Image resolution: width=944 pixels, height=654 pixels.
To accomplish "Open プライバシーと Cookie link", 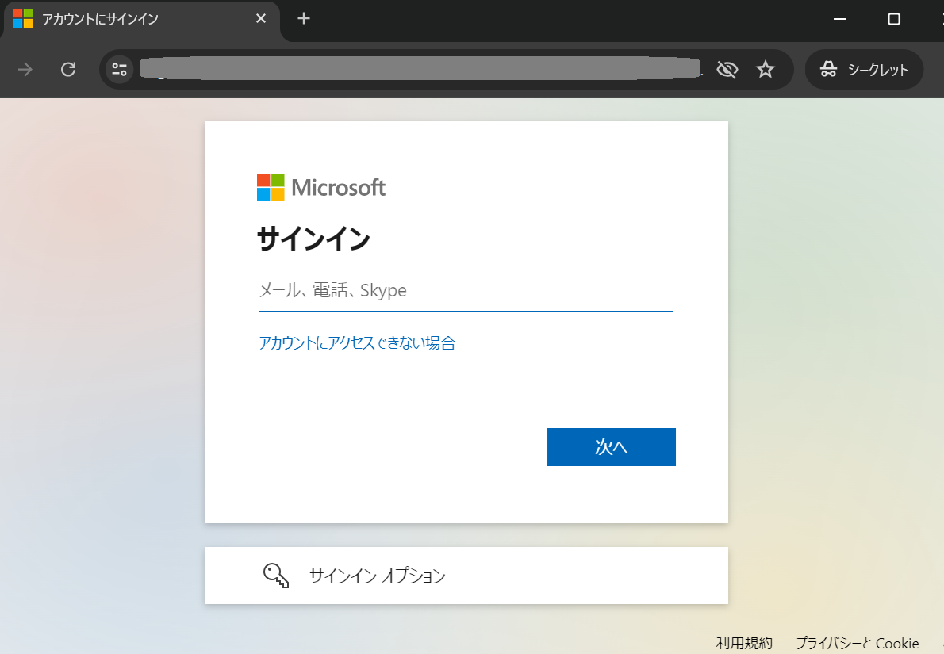I will [858, 643].
